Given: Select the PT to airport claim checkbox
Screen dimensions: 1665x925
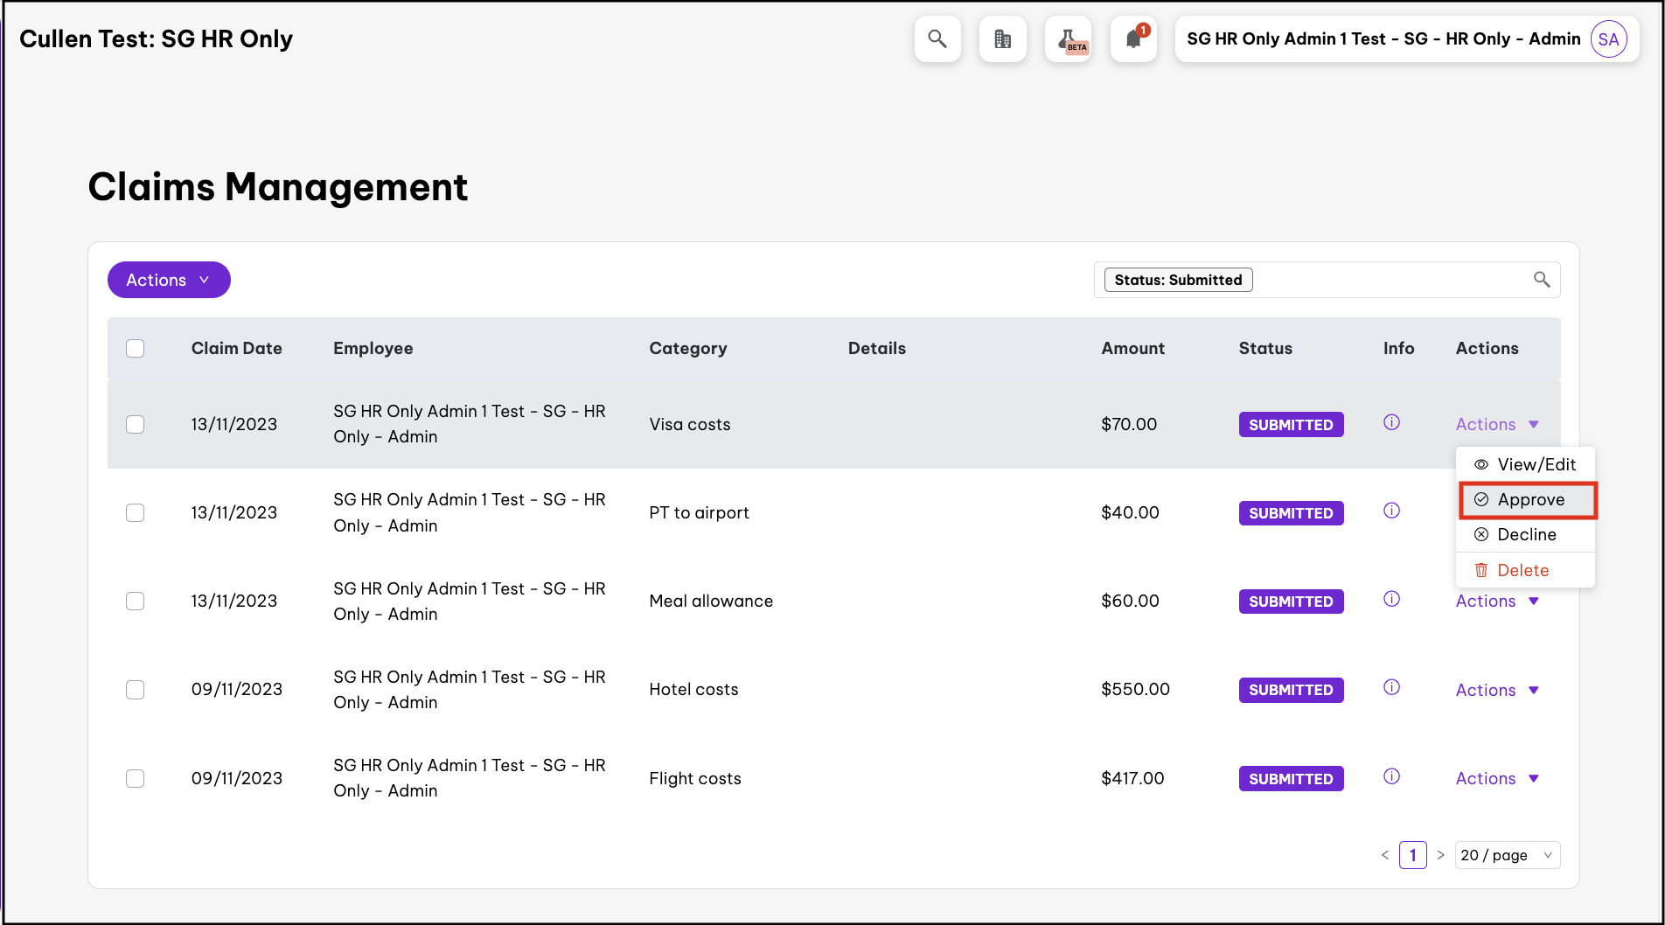Looking at the screenshot, I should pos(136,513).
